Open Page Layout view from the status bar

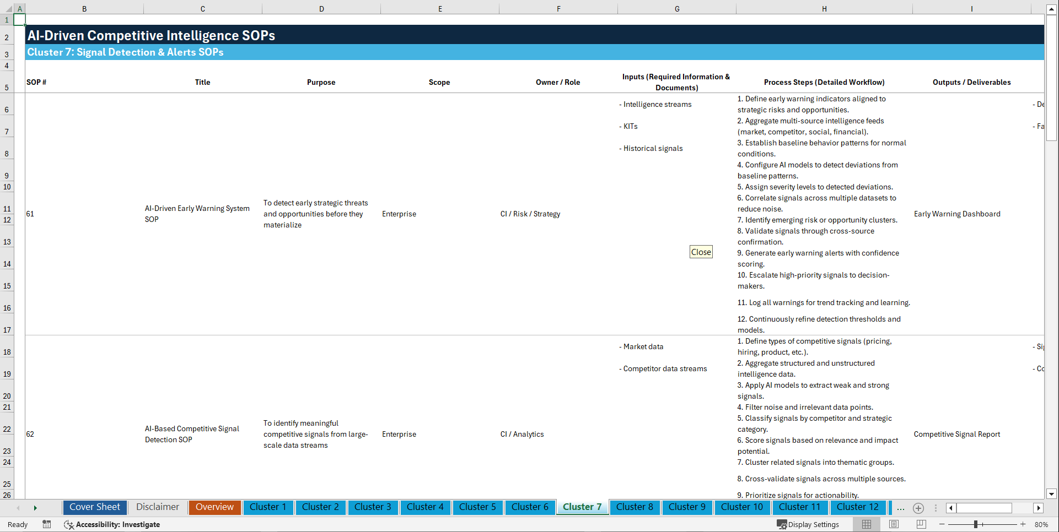pyautogui.click(x=893, y=524)
